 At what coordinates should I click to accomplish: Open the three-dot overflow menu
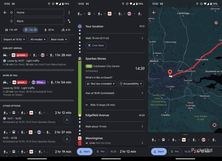point(69,12)
